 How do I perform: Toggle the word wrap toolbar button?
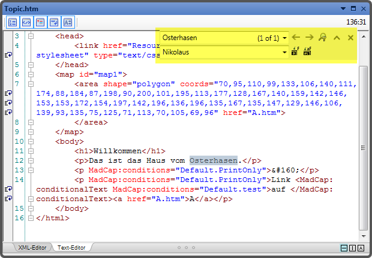pyautogui.click(x=54, y=22)
